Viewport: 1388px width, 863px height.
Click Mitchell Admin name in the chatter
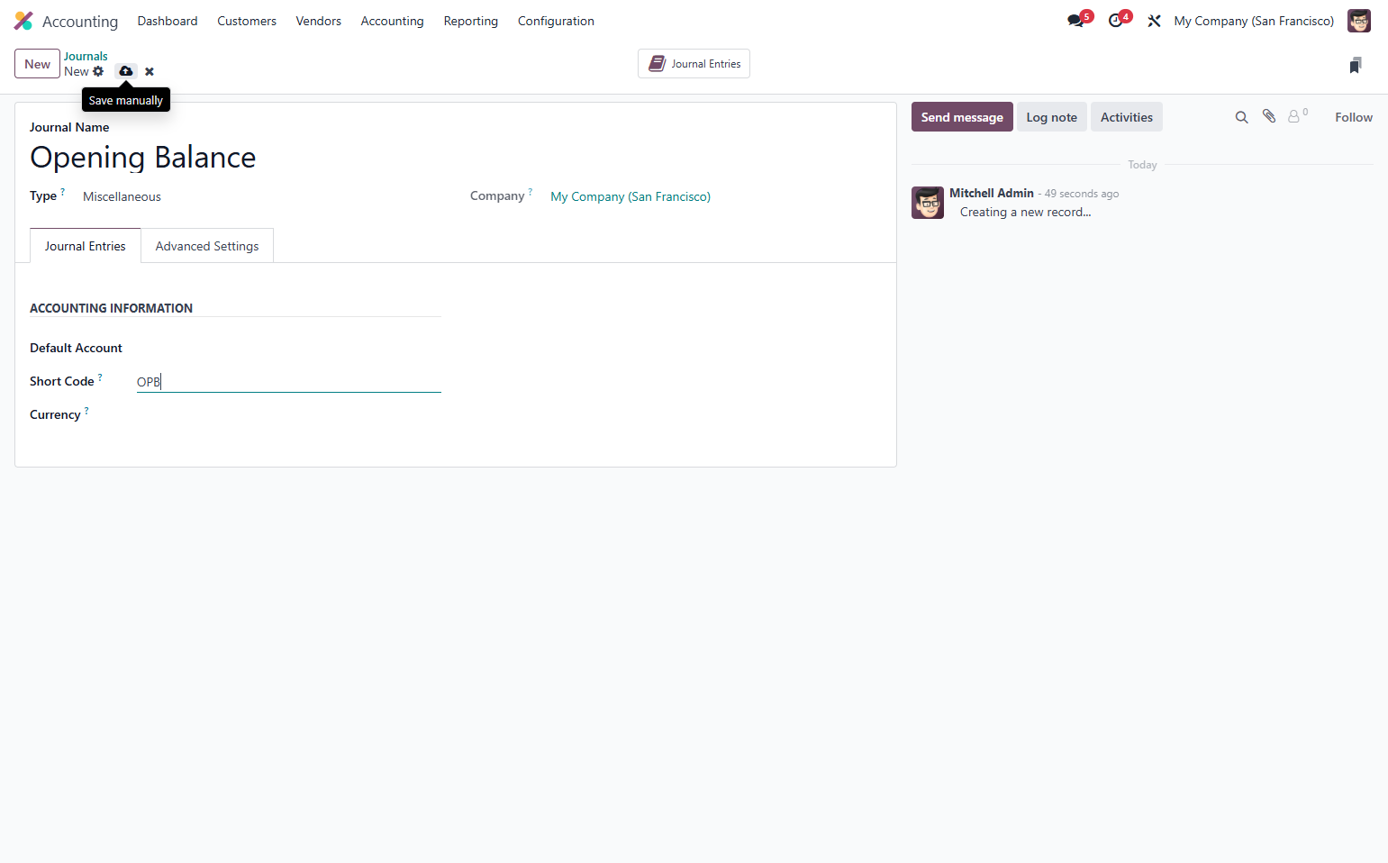coord(991,193)
